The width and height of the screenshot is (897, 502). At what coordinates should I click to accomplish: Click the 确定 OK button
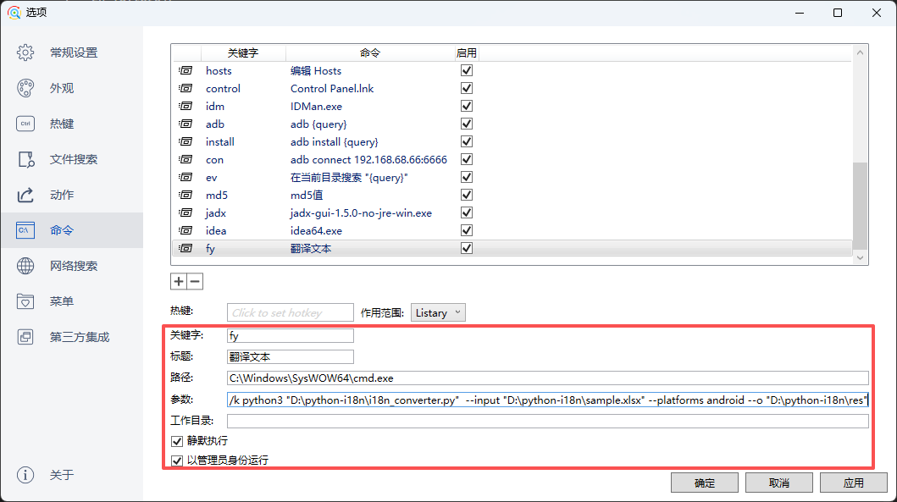[x=704, y=483]
